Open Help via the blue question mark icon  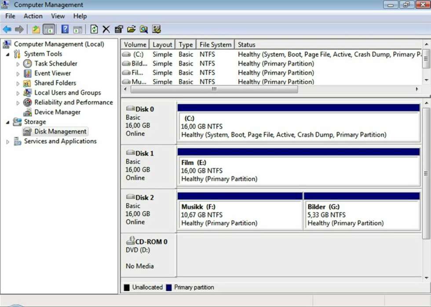coord(65,29)
